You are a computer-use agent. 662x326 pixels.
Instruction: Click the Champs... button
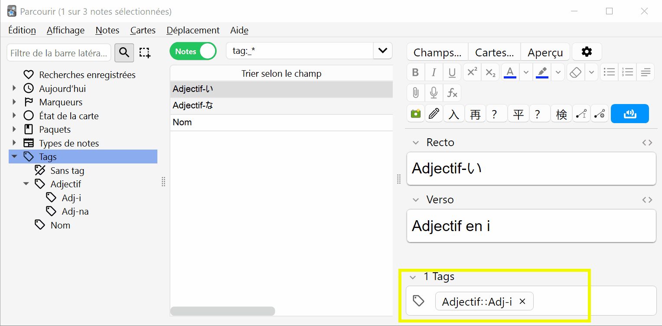(437, 52)
